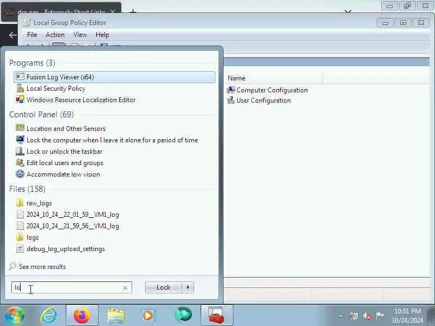The height and width of the screenshot is (326, 435).
Task: Open Lock the computer when idle setting
Action: coord(112,140)
